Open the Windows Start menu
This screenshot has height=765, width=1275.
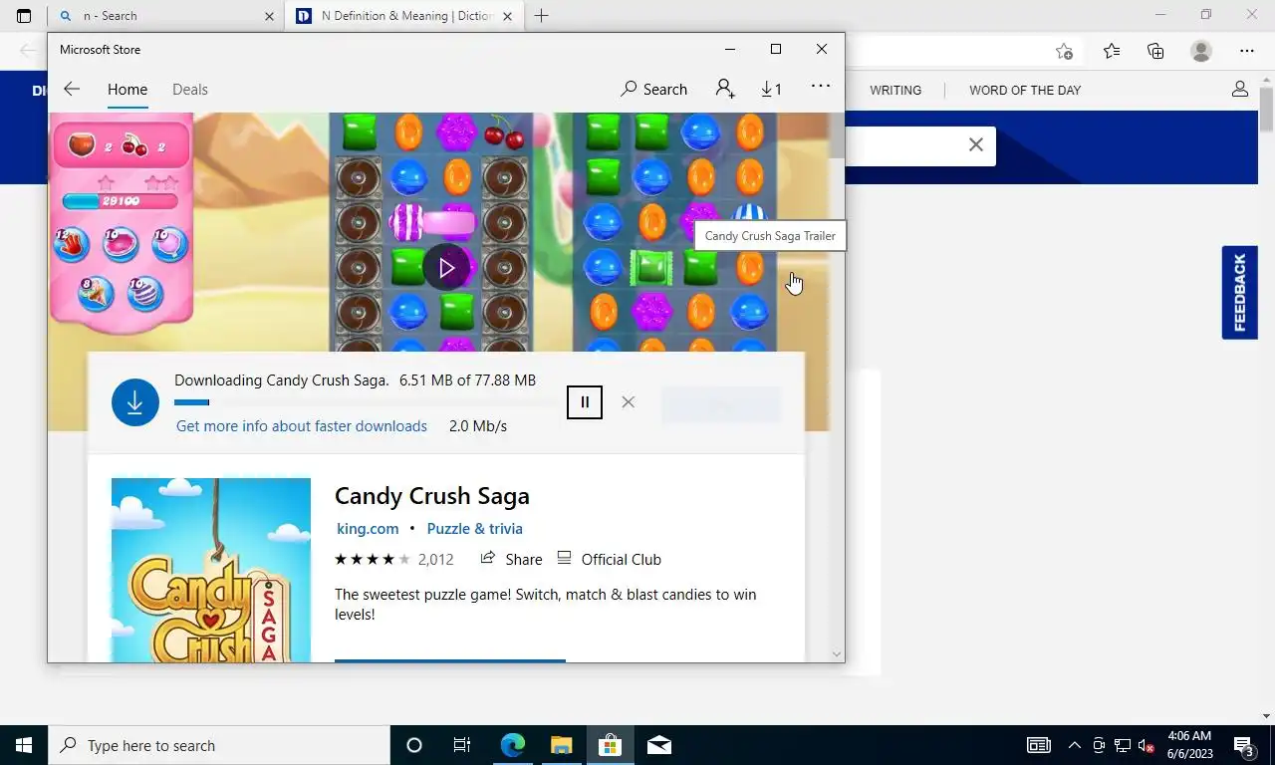click(x=24, y=745)
